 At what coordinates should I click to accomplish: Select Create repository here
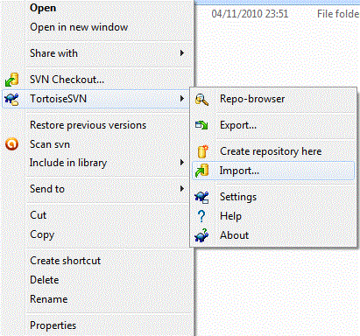[271, 151]
